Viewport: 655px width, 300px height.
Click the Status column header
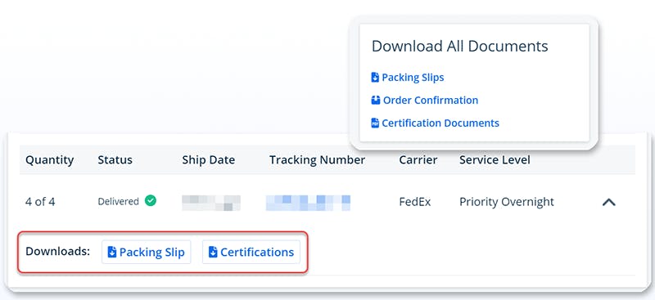click(x=115, y=159)
